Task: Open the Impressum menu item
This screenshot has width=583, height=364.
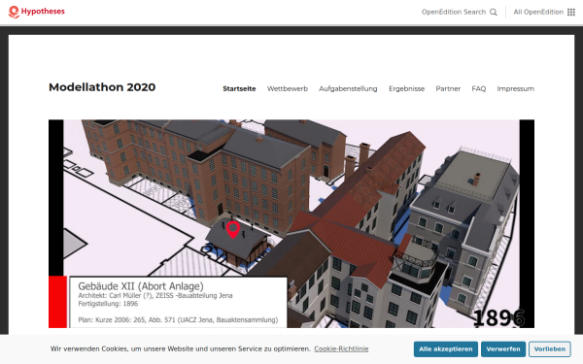Action: [x=516, y=88]
